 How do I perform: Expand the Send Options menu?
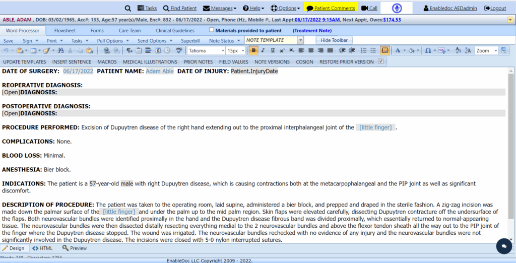pos(155,41)
